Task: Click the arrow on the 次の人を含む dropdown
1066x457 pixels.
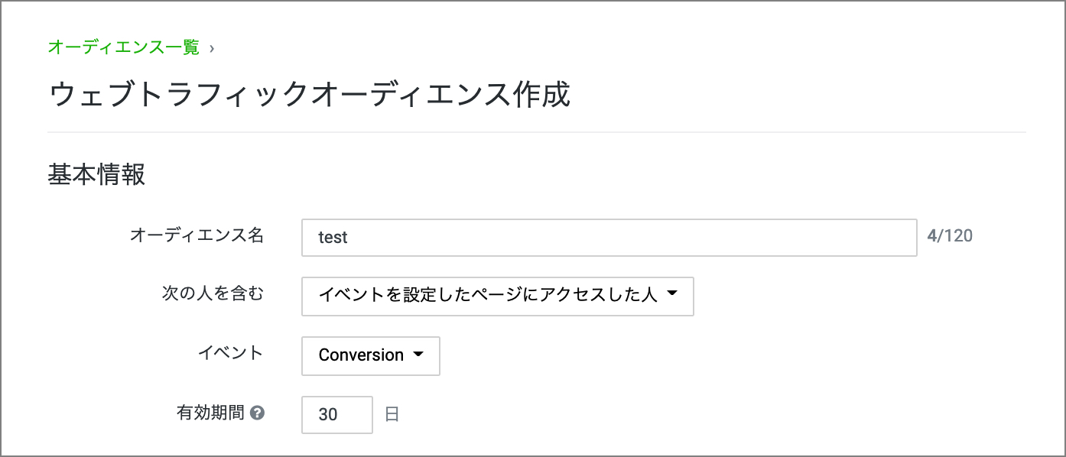Action: 672,293
